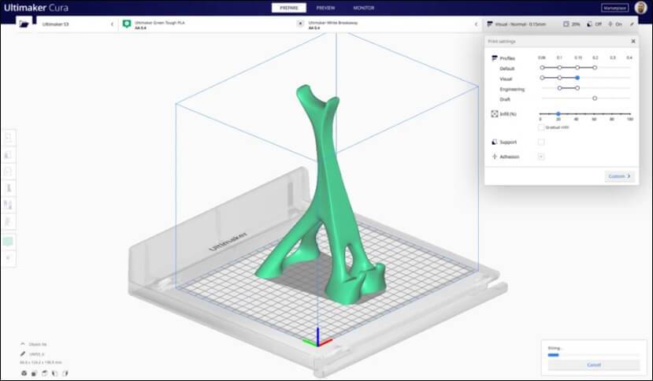Toggle the Adhesion checkbox
Viewport: 653px width, 381px height.
[541, 157]
